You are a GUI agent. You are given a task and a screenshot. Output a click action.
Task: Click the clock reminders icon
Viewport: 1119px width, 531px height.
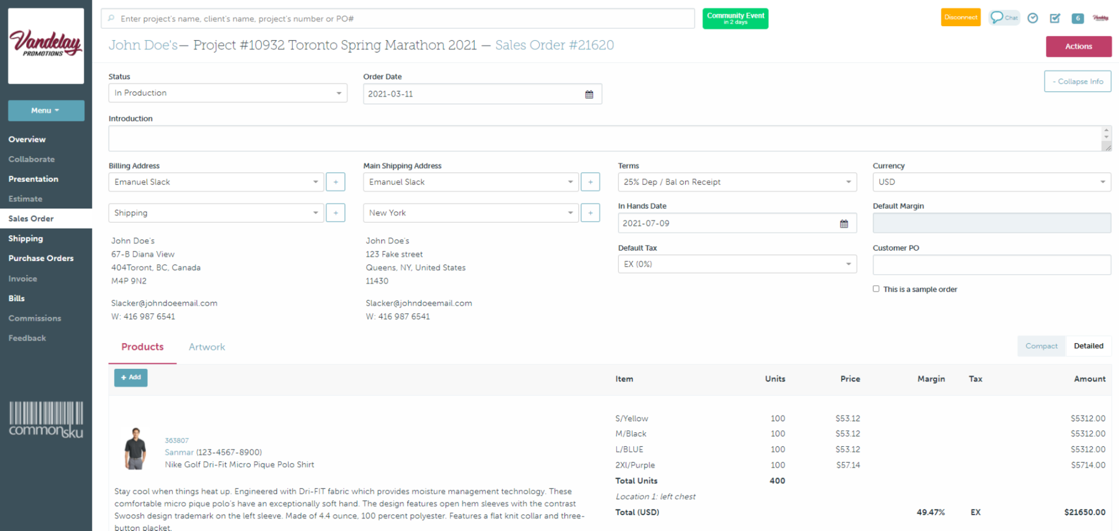[1033, 18]
